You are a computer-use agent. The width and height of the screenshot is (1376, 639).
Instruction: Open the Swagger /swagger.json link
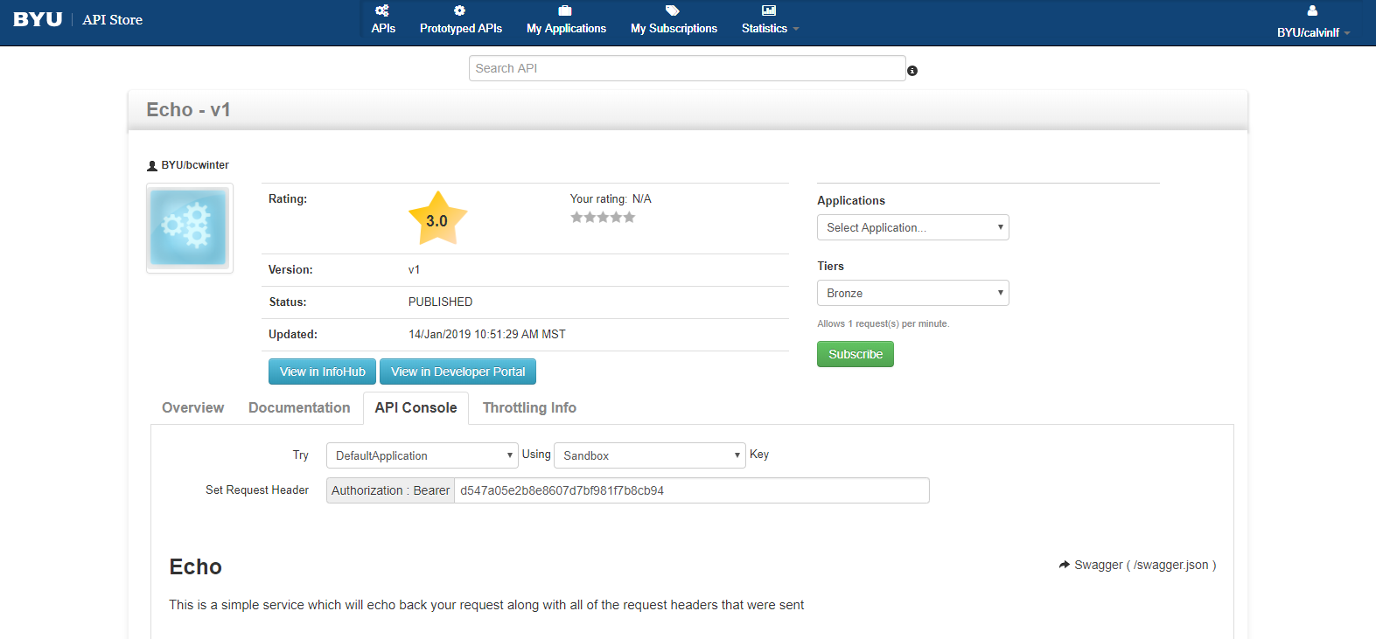pos(1145,565)
